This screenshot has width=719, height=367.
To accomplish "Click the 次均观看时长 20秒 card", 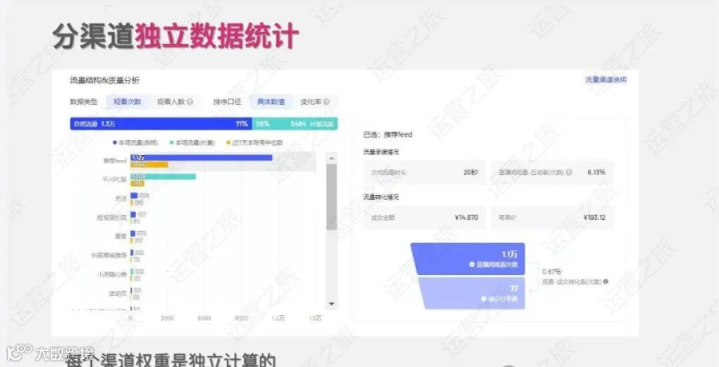I will pyautogui.click(x=425, y=173).
